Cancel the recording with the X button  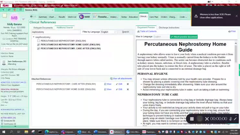tap(207, 119)
